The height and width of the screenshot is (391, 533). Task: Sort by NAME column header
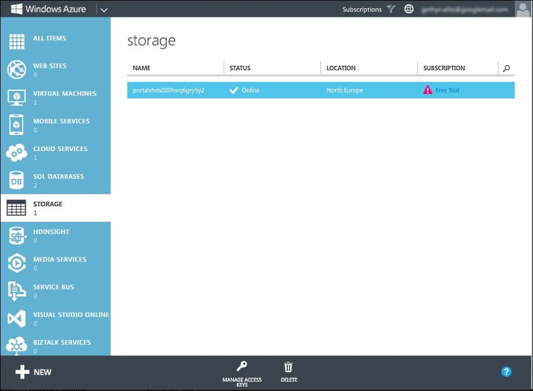[x=142, y=68]
